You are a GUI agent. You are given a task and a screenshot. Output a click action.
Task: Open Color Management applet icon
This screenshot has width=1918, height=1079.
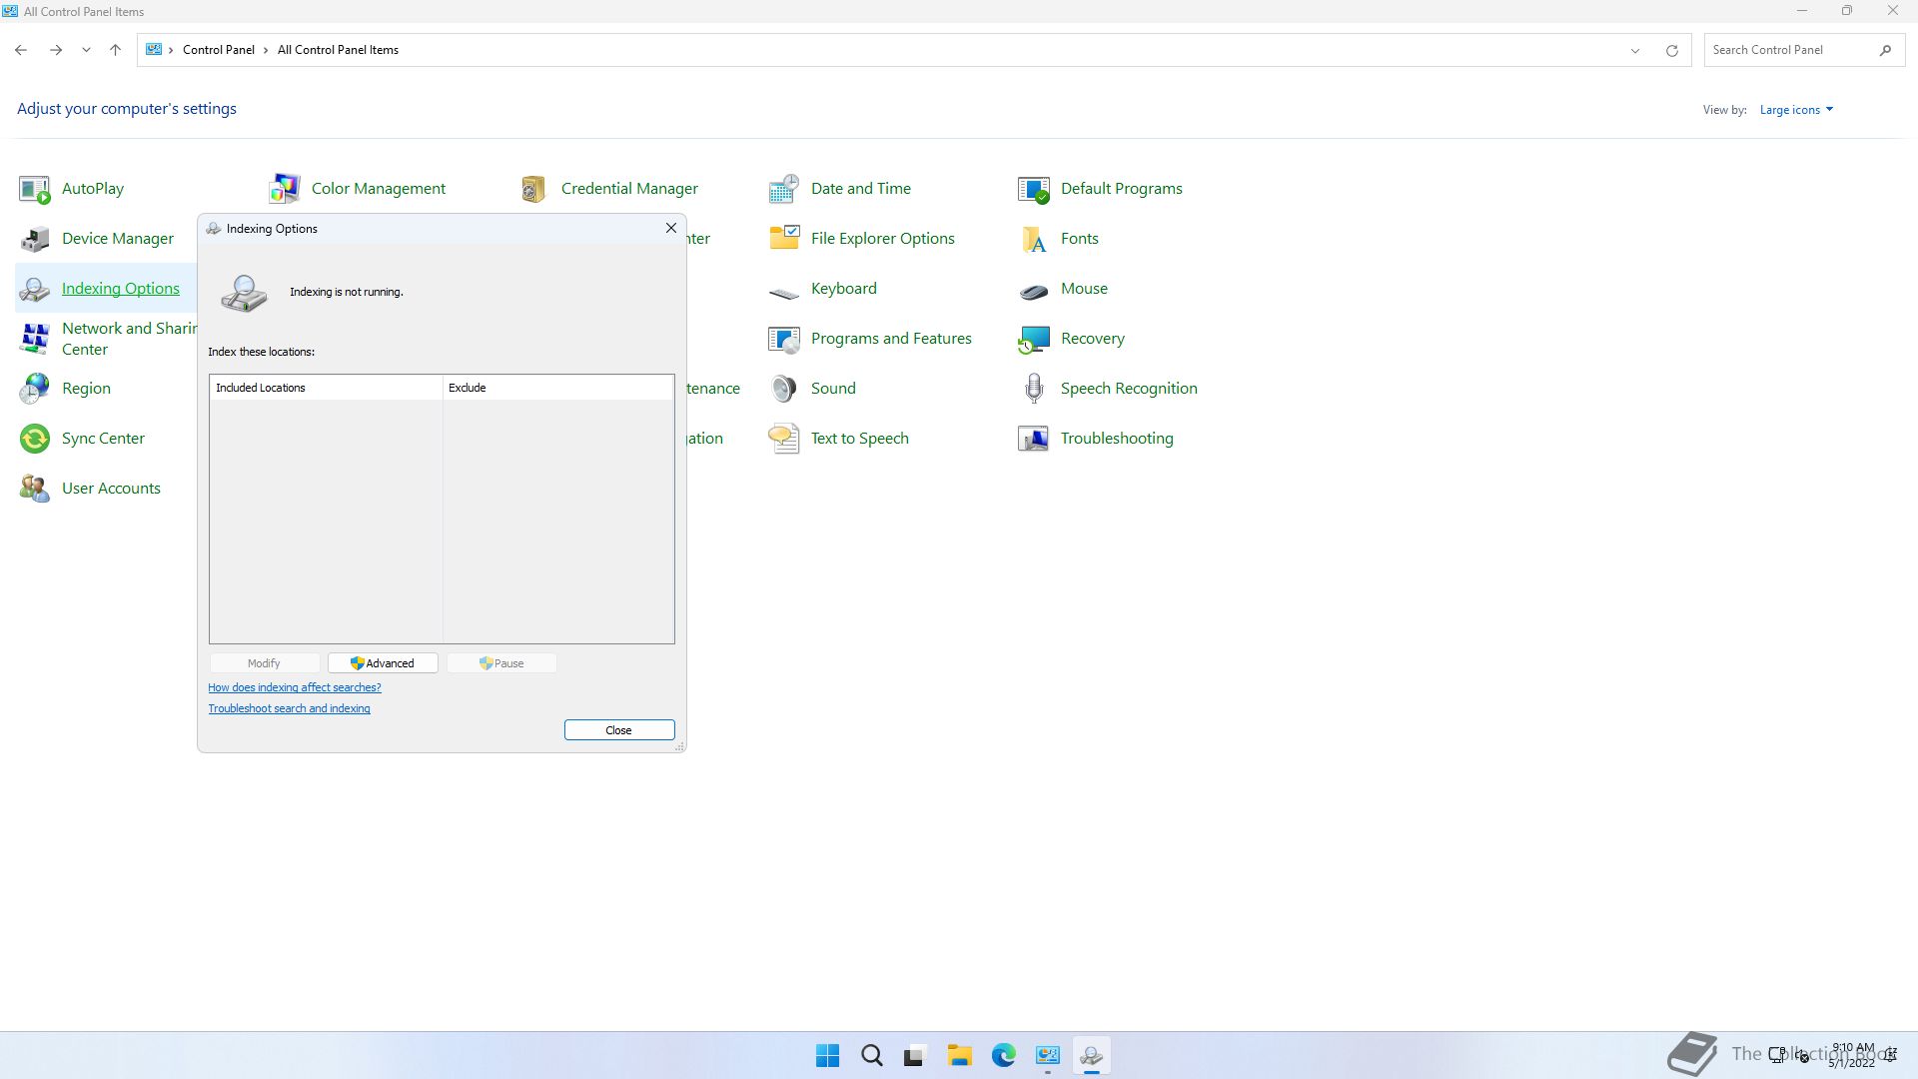pyautogui.click(x=285, y=189)
